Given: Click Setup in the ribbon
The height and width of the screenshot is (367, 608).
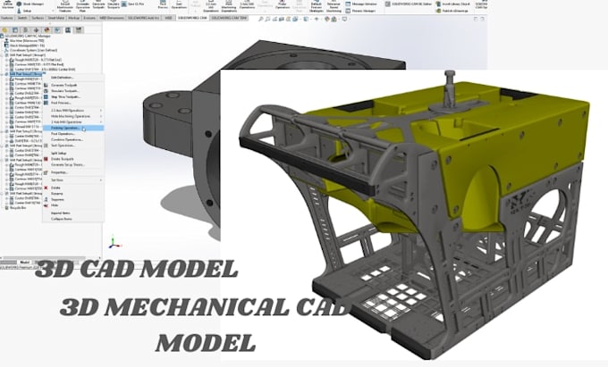Looking at the screenshot, I should coord(24,11).
